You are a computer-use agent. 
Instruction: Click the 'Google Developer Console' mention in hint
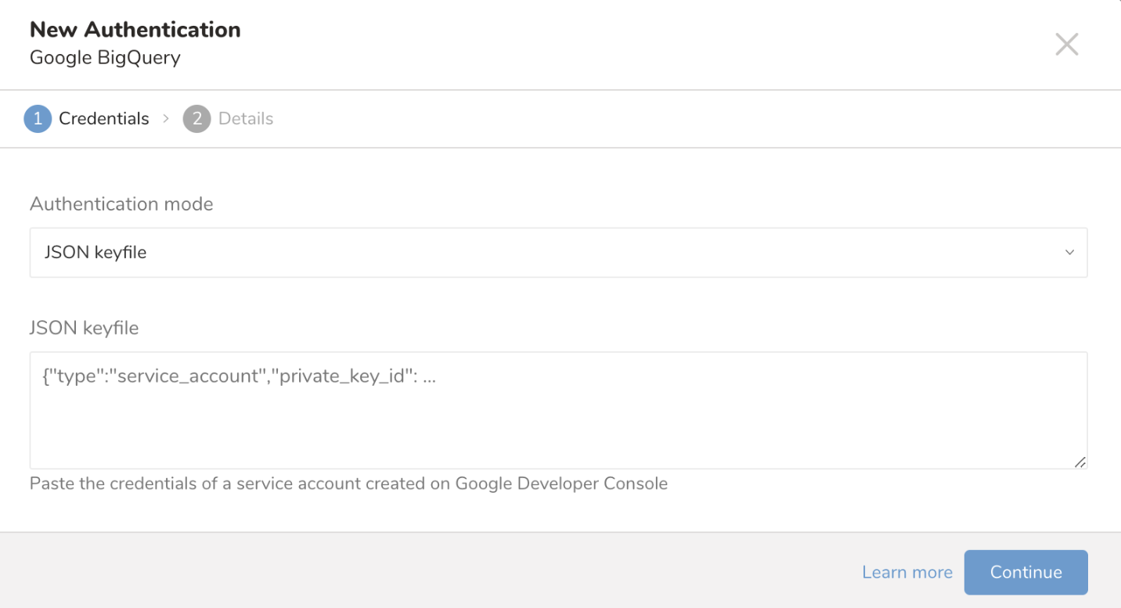pyautogui.click(x=561, y=484)
